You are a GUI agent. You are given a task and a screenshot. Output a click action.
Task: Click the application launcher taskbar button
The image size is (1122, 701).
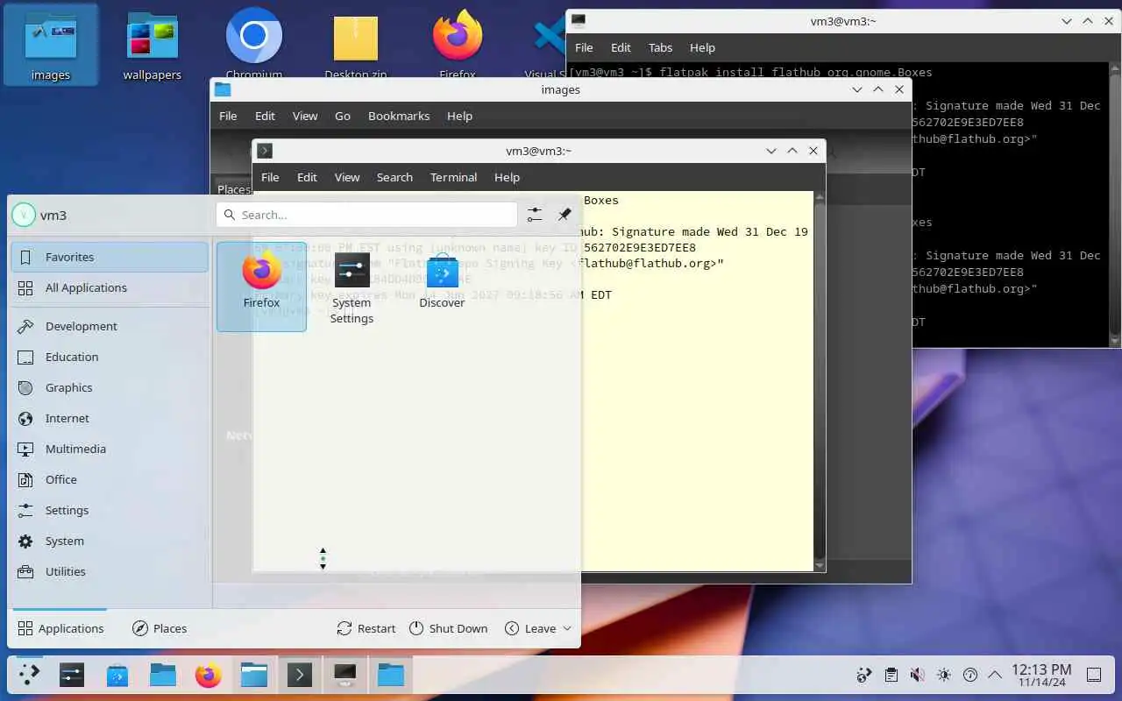tap(29, 675)
